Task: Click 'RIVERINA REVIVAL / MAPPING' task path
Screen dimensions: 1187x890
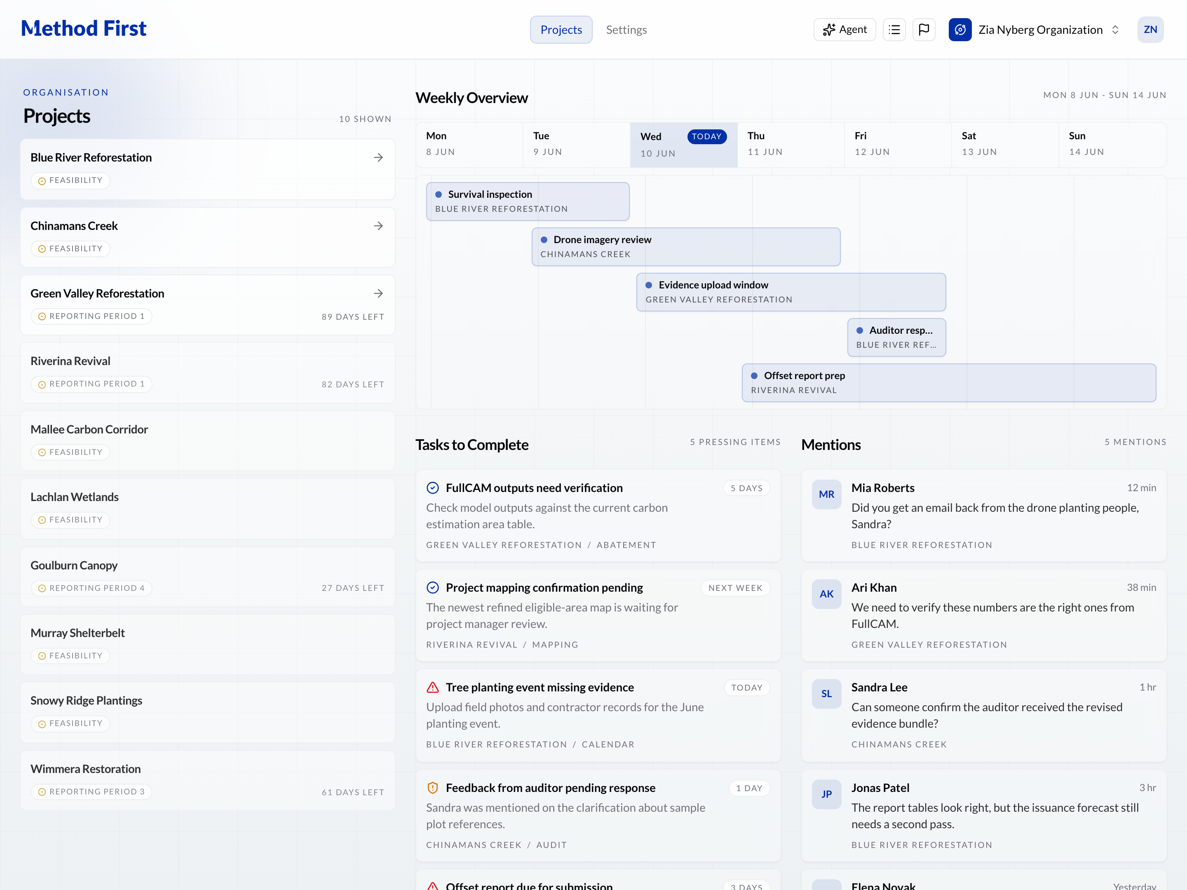Action: pos(502,645)
